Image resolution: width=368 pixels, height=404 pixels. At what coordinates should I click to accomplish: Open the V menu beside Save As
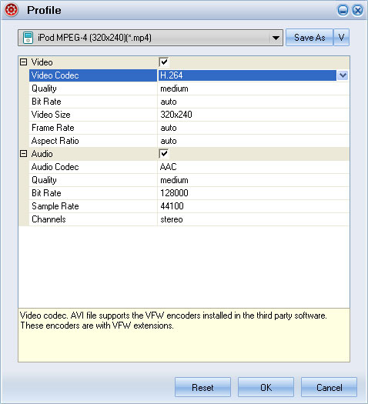coord(342,38)
